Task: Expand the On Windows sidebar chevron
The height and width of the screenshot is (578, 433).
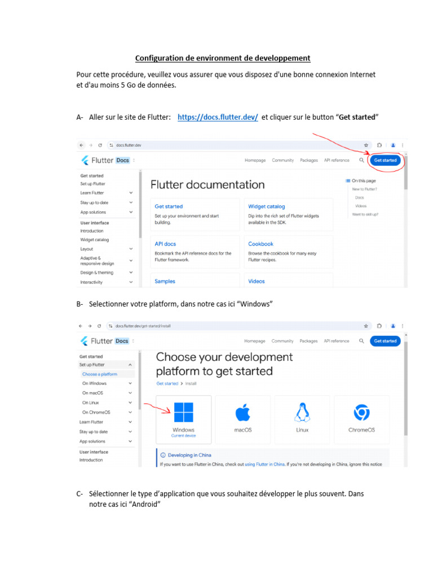Action: point(130,383)
